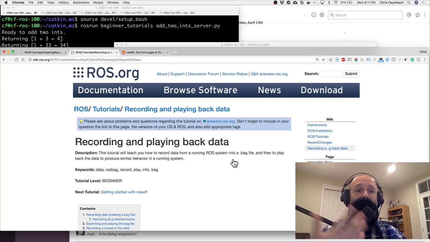The image size is (430, 242).
Task: Open the ROS/Installation sidebar link
Action: 320,131
